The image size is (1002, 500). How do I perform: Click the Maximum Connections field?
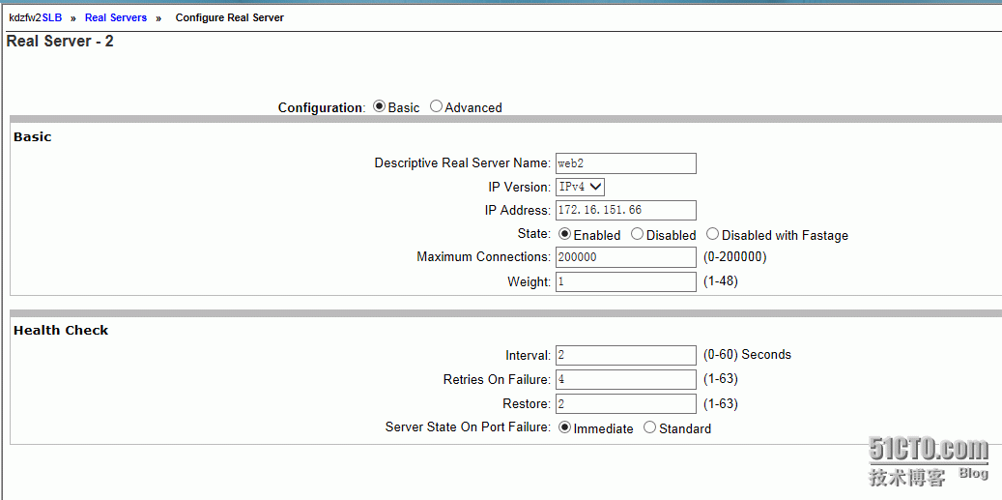625,257
